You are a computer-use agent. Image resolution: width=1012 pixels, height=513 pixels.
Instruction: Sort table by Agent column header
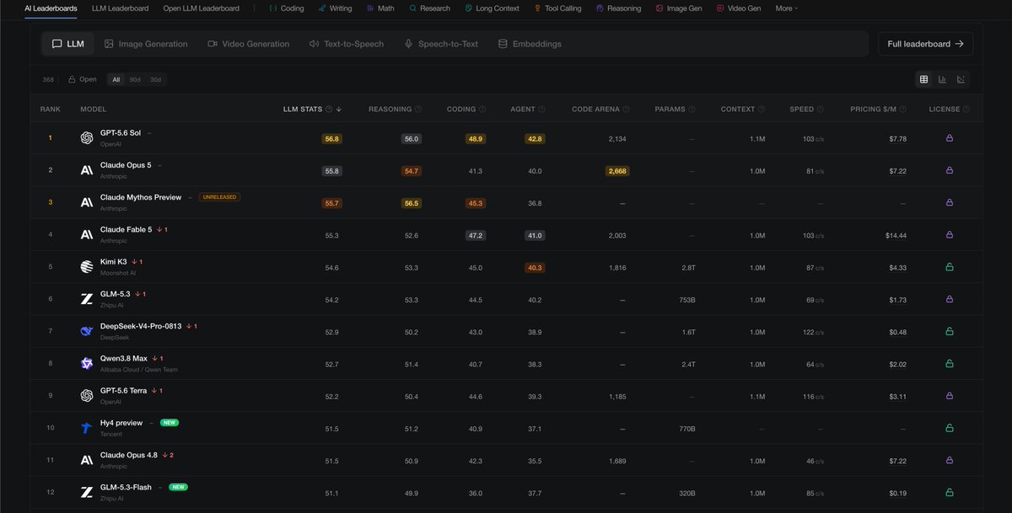(x=523, y=110)
